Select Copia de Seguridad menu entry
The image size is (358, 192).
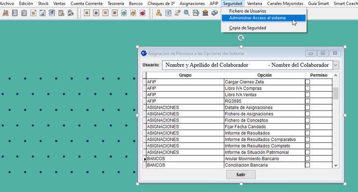248,28
